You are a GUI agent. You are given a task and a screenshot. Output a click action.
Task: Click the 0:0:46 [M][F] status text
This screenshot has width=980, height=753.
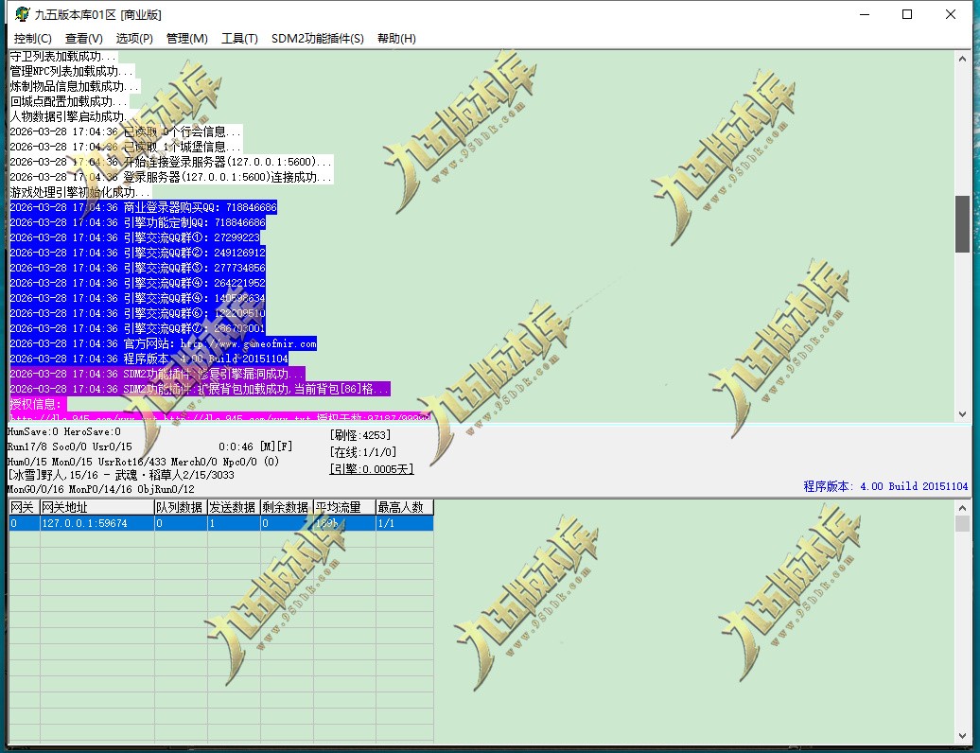click(255, 447)
